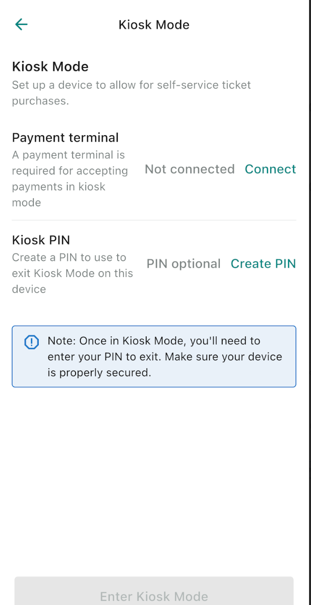Tap the "Create a PIN to use" description
Viewport: 311px width, 605px height.
point(69,258)
